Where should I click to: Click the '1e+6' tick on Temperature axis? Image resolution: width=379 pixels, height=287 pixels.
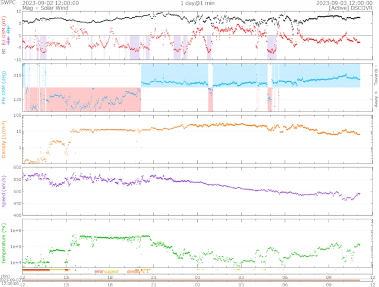point(16,231)
